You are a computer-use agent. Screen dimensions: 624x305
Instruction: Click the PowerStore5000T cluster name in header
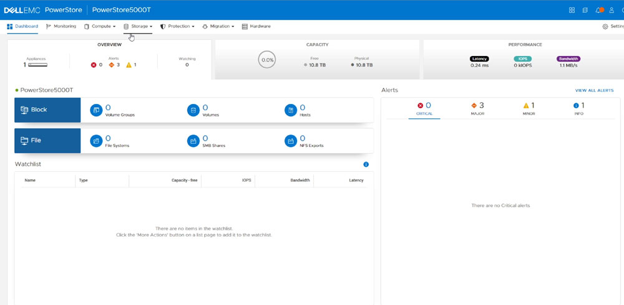coord(122,10)
